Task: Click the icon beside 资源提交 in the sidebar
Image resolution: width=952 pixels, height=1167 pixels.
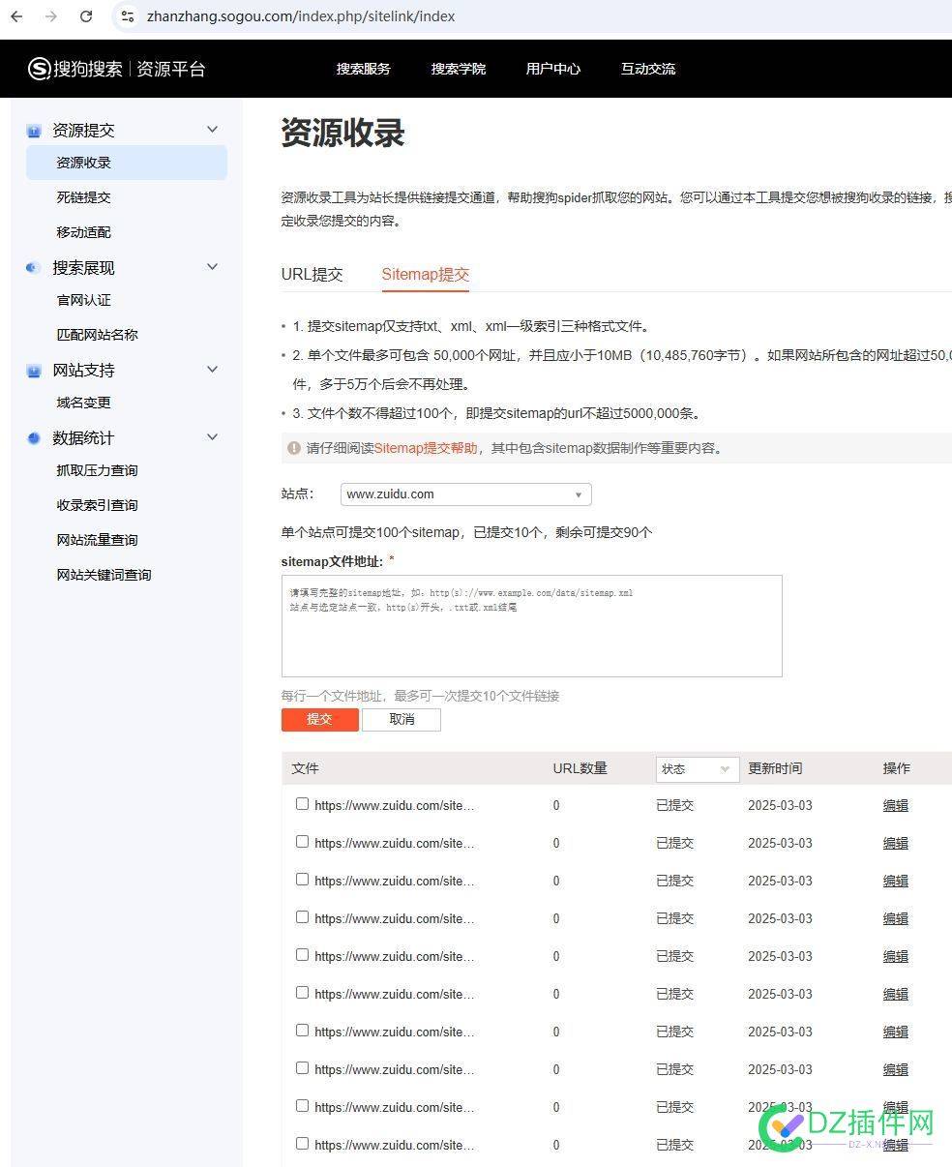Action: [x=34, y=131]
